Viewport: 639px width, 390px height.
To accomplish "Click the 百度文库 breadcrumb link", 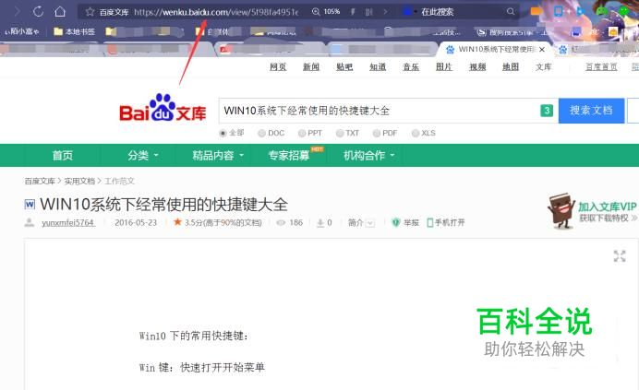I will click(40, 181).
